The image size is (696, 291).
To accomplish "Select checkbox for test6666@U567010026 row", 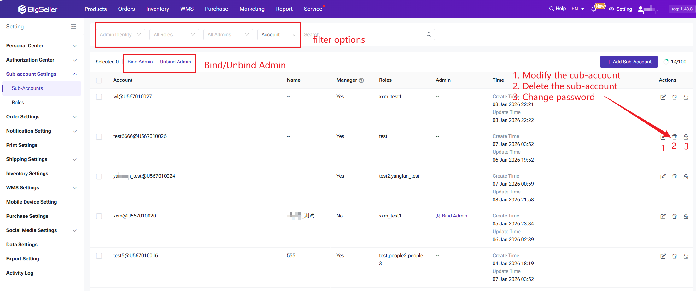I will 99,137.
